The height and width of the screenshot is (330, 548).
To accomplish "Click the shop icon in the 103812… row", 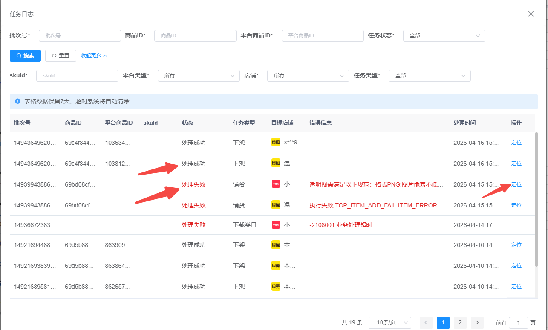I will point(276,163).
